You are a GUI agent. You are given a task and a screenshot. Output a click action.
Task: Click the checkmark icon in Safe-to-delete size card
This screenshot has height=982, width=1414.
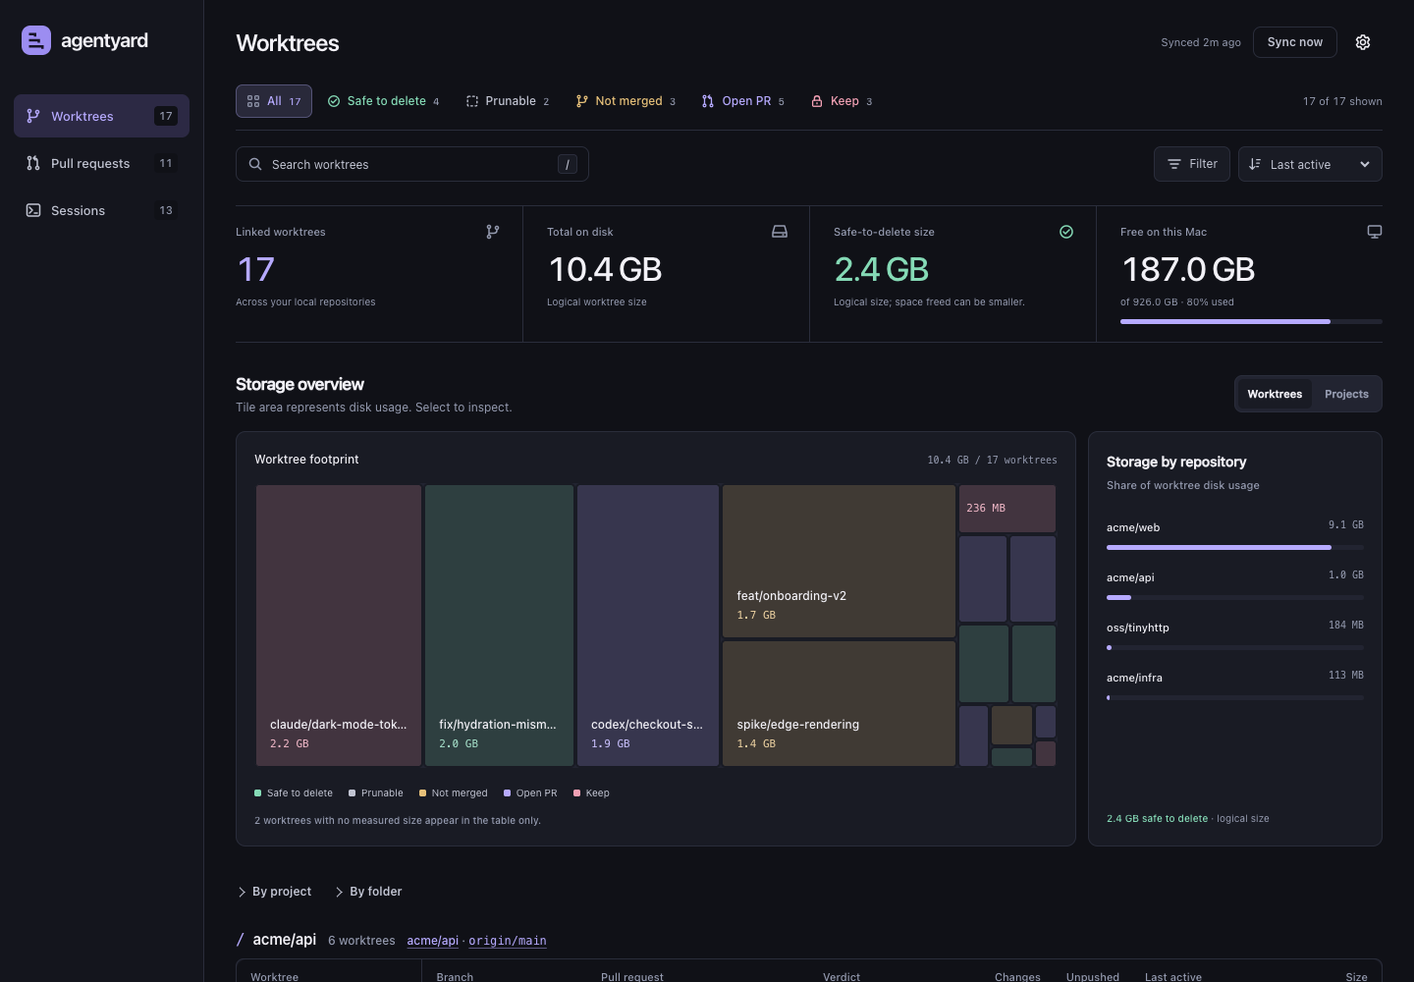[1066, 232]
